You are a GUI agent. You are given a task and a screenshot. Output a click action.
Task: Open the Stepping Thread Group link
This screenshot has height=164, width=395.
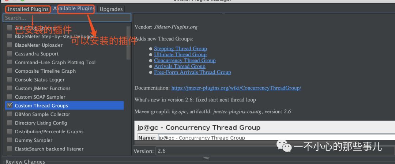(x=180, y=49)
